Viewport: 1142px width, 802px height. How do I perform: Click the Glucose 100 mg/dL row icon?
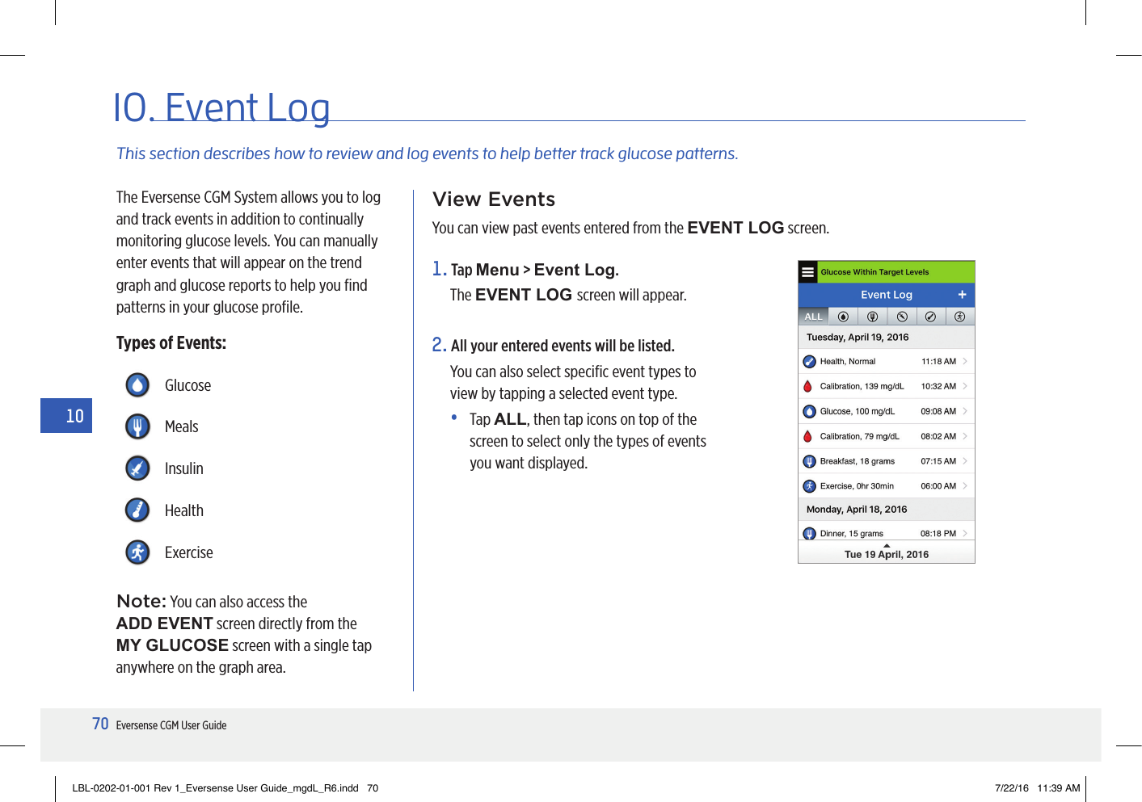(809, 411)
